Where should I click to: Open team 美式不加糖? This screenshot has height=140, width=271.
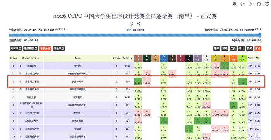[77, 121]
